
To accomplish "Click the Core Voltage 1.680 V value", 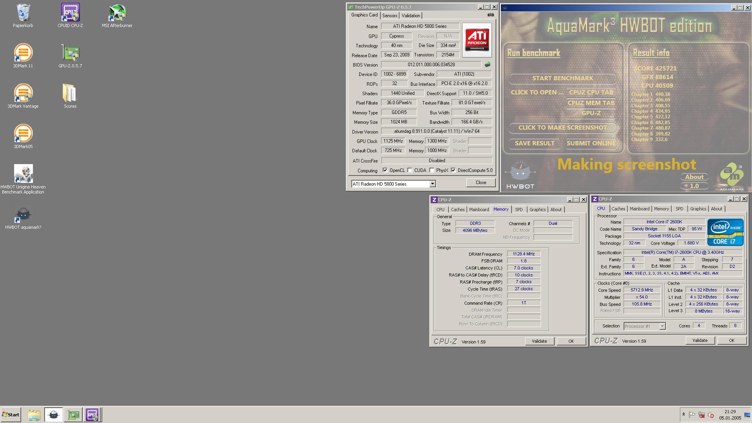I will [x=691, y=243].
